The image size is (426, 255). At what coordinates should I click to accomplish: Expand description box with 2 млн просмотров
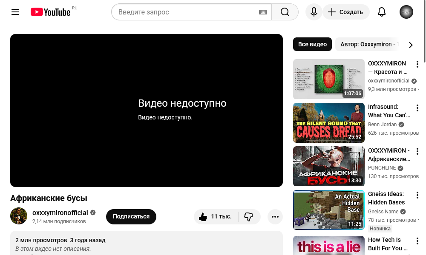tap(147, 243)
